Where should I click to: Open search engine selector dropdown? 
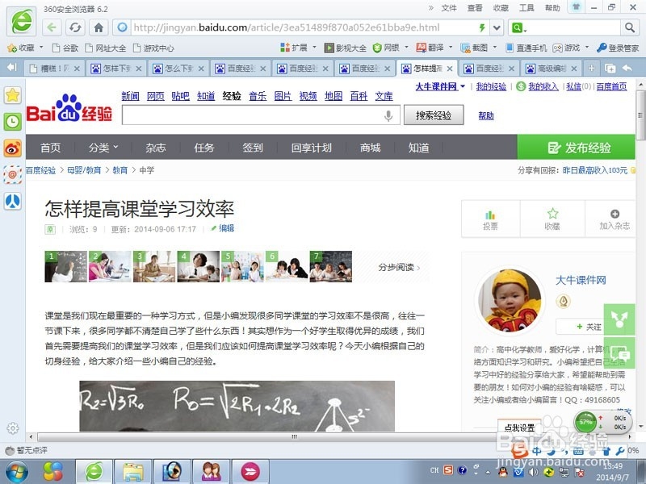(519, 27)
